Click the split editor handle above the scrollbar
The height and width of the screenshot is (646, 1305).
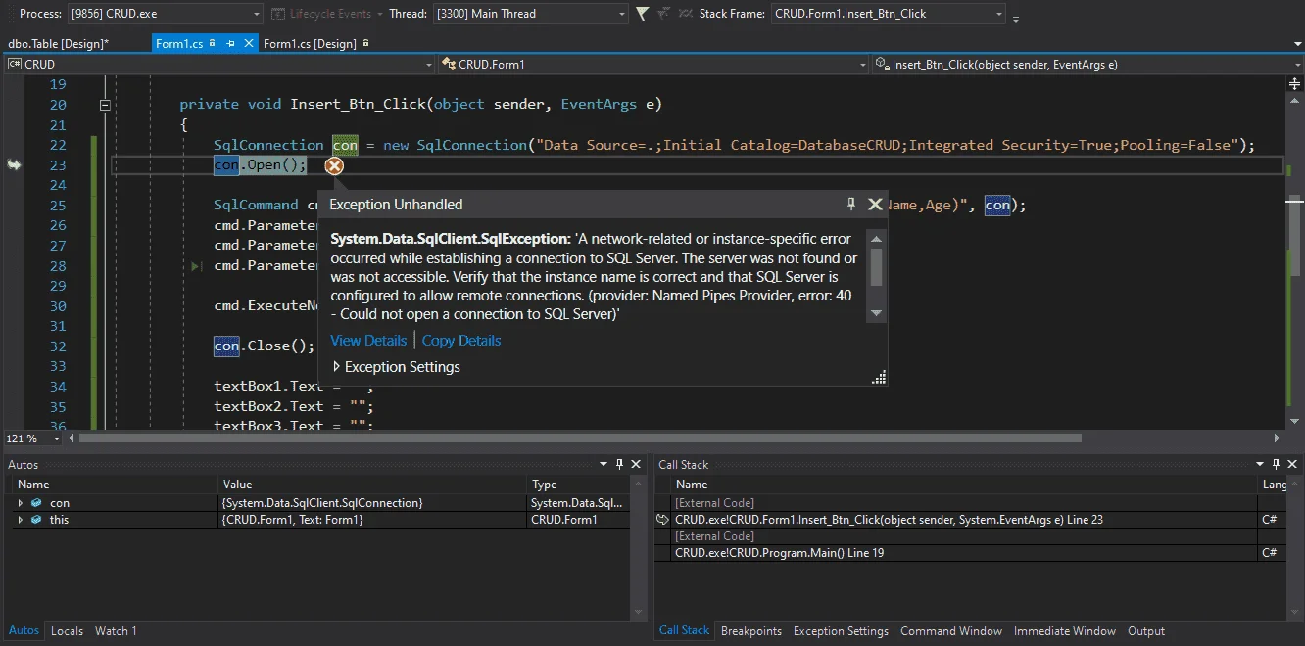[1294, 85]
